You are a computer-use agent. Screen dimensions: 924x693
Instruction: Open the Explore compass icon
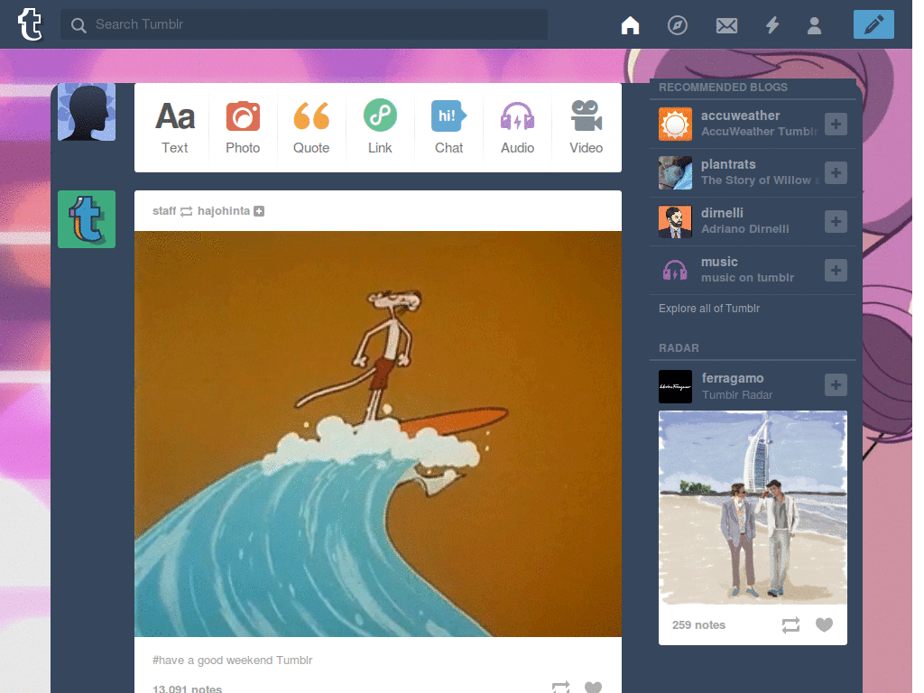pos(677,25)
